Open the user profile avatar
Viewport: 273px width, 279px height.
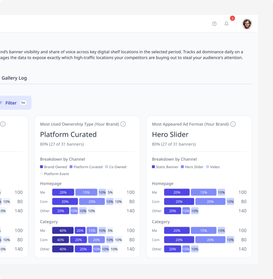point(247,24)
